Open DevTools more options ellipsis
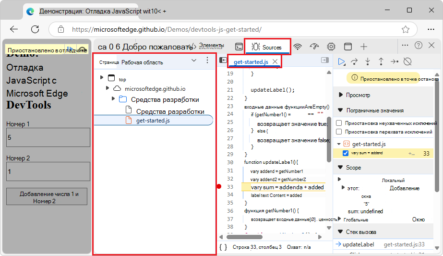 click(x=405, y=45)
